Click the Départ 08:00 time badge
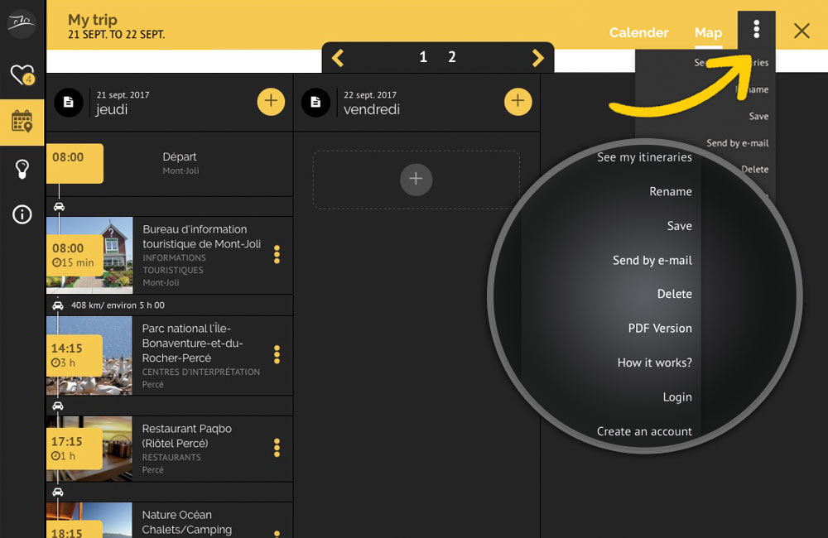Screen dimensions: 828x538 click(x=75, y=163)
